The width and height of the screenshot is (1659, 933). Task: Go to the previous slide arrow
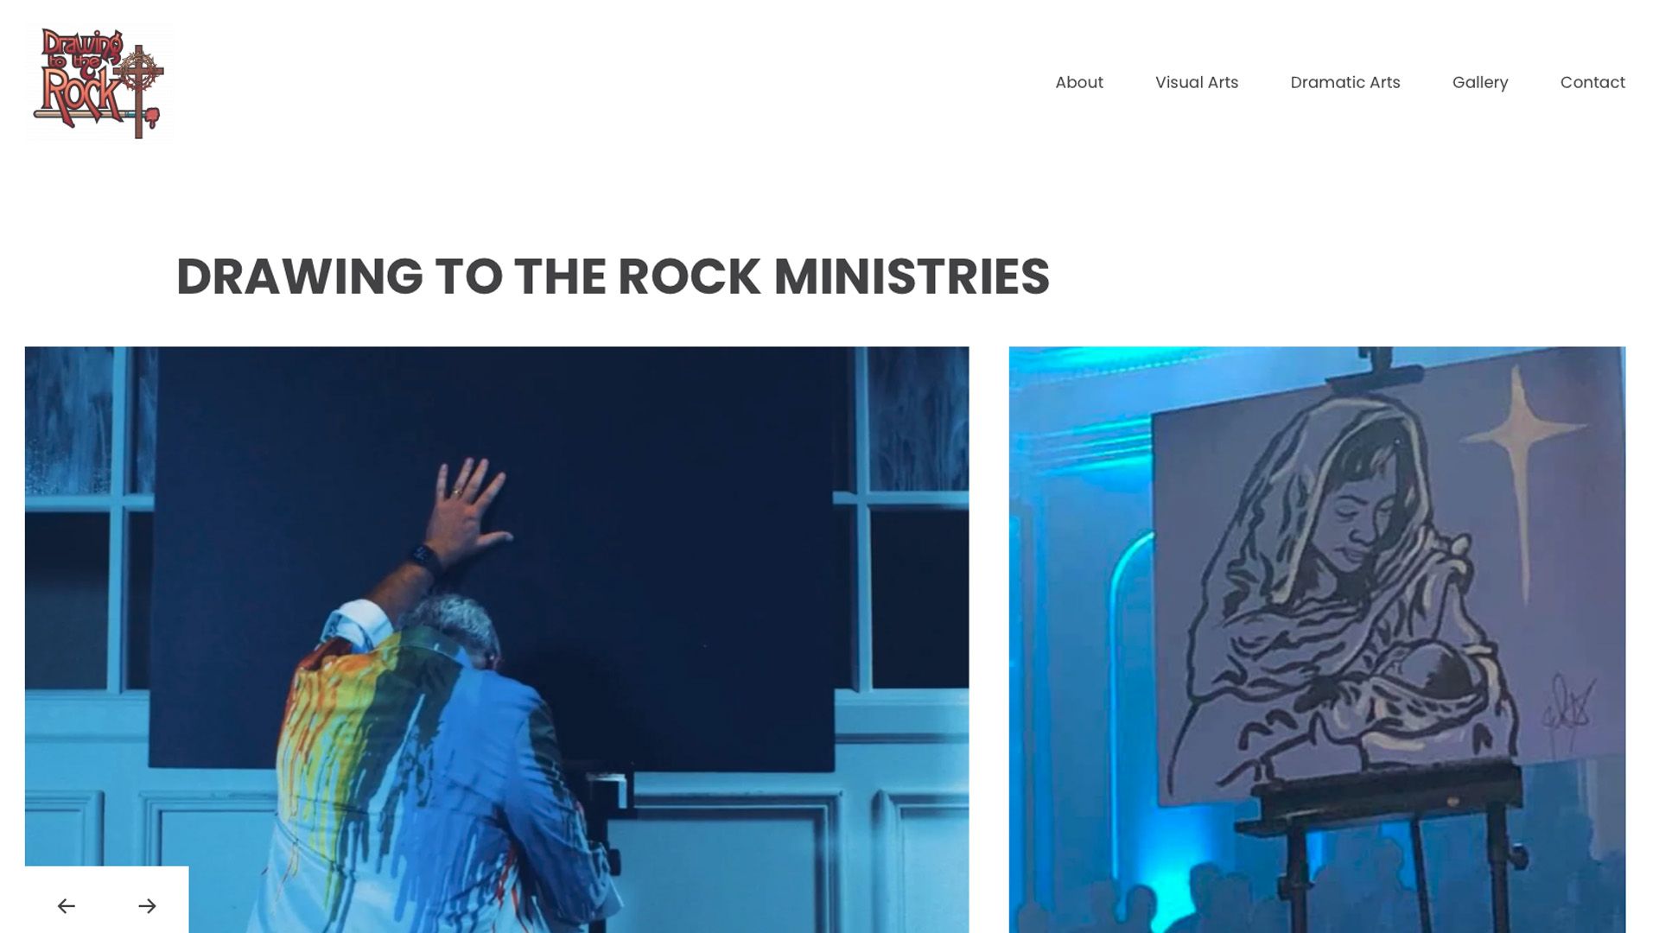pos(67,905)
